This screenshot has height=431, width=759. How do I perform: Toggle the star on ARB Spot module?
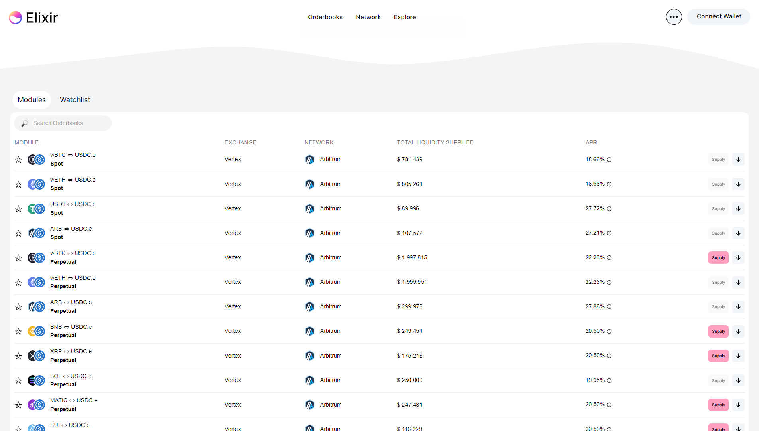(18, 233)
